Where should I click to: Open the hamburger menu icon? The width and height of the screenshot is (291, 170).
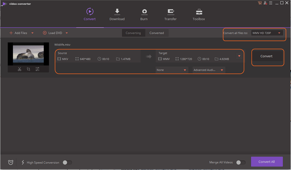pyautogui.click(x=271, y=3)
